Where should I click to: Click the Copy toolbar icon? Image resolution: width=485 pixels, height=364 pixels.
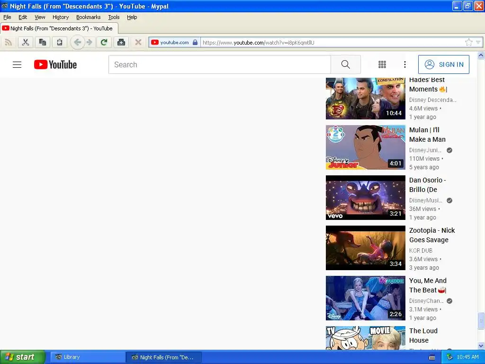42,42
